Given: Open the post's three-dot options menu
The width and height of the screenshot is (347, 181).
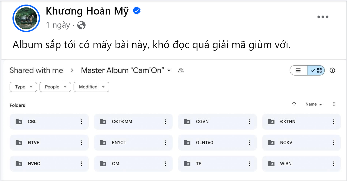Looking at the screenshot, I should pos(323,17).
